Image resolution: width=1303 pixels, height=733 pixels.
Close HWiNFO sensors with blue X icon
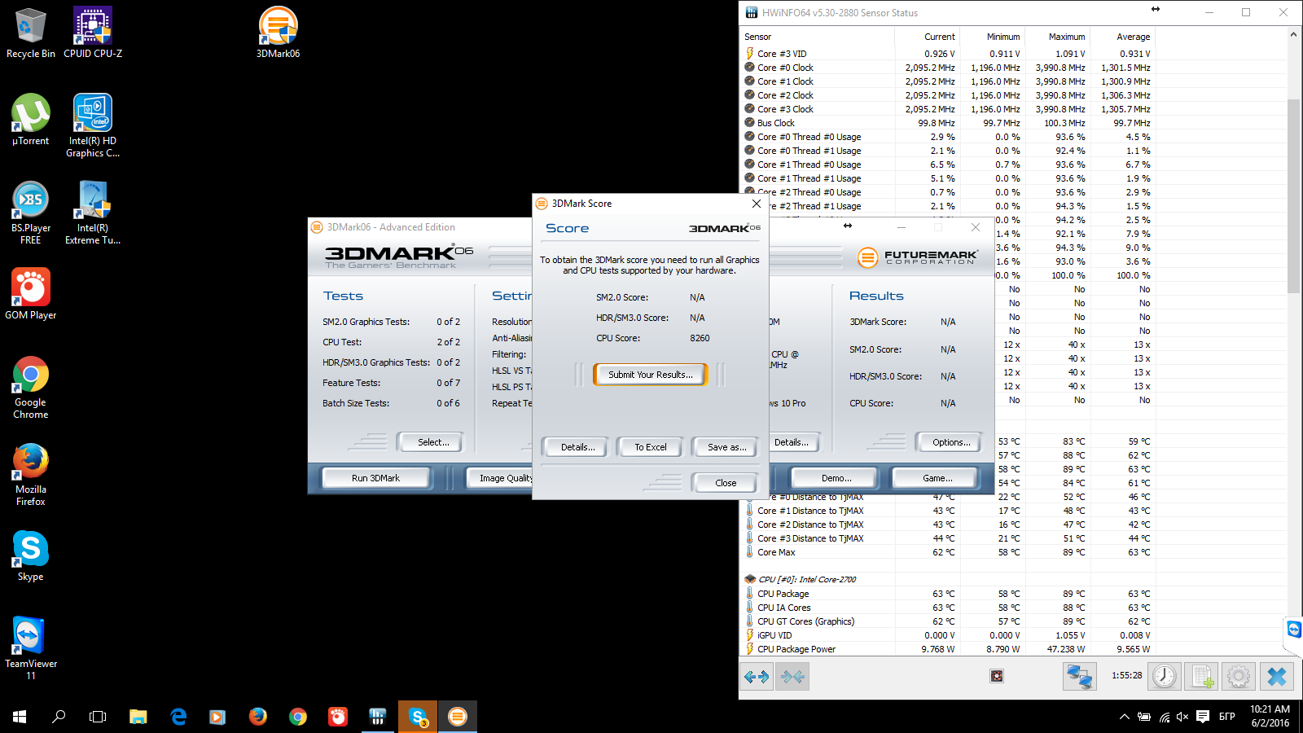1277,676
